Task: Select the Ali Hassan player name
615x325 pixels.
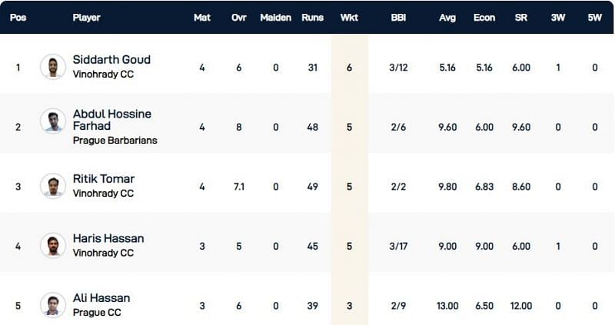Action: pyautogui.click(x=101, y=298)
